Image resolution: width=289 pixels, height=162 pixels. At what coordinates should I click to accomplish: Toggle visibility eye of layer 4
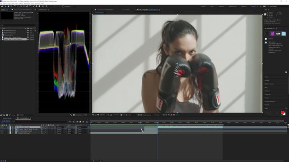1,133
